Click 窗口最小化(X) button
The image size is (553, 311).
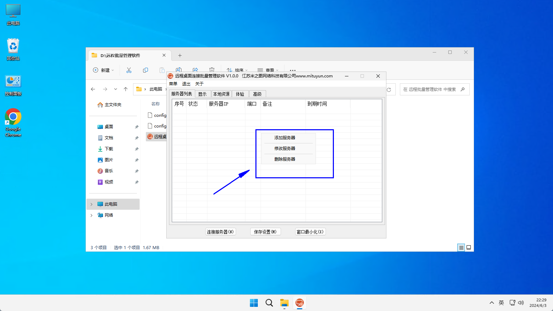310,232
